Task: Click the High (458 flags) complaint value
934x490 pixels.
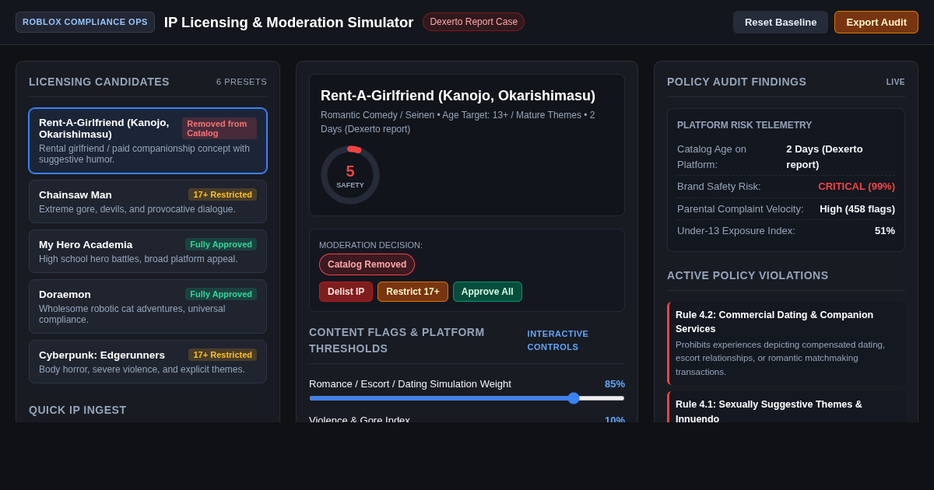Action: coord(857,209)
